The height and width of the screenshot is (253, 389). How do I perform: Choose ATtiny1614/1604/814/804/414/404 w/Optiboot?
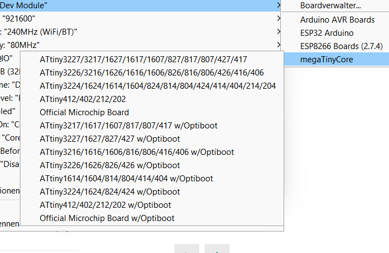tap(152, 179)
